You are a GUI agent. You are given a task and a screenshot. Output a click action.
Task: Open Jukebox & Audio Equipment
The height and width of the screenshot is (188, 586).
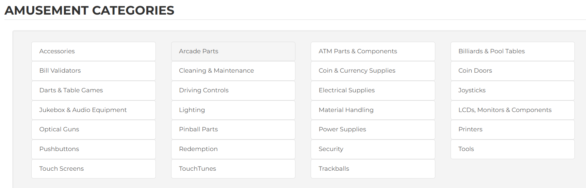point(94,110)
